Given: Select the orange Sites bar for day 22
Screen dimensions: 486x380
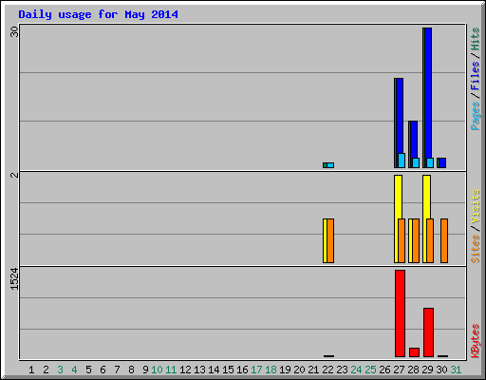Looking at the screenshot, I should (330, 240).
